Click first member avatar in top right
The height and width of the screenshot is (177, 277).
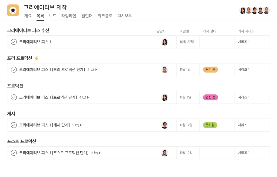243,11
